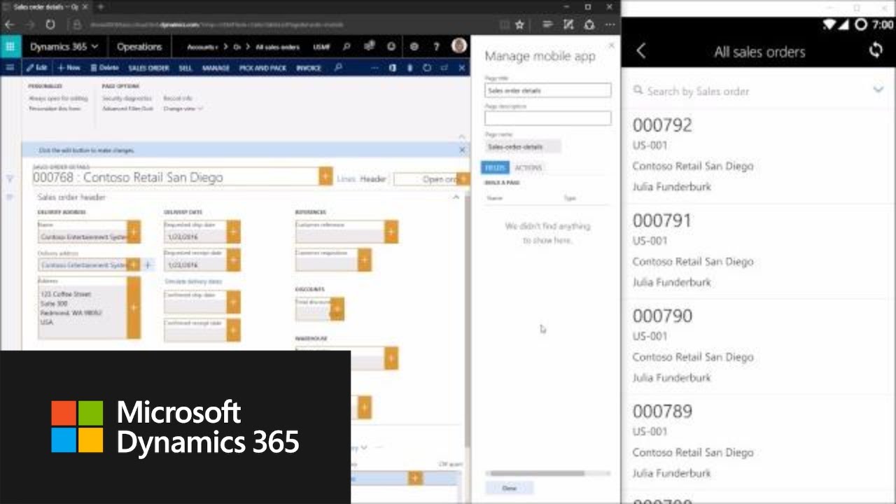Click the small blue plus beside Delivery address
896x504 pixels.
pyautogui.click(x=148, y=265)
